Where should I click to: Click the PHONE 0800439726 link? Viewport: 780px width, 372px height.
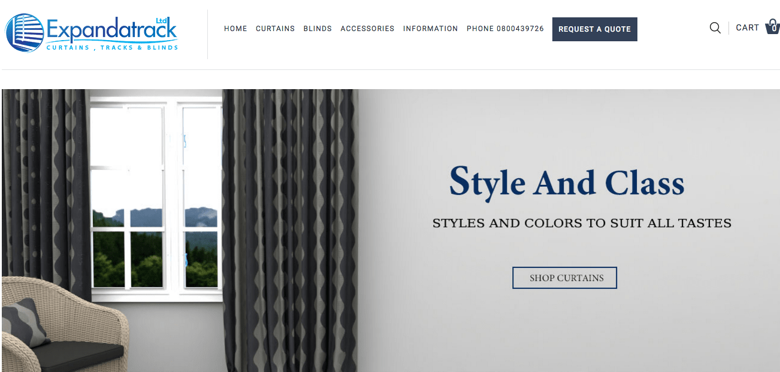pyautogui.click(x=505, y=29)
